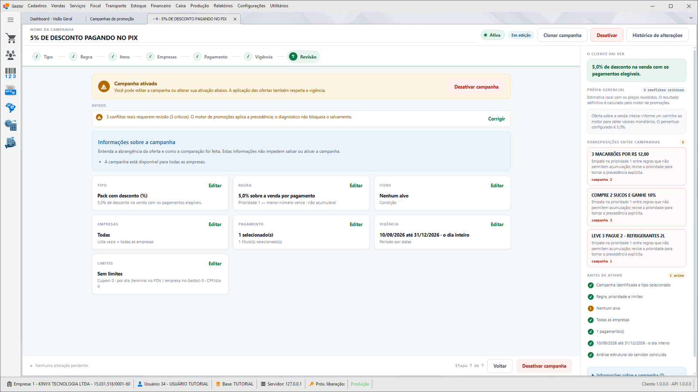
Task: Close the 5% DE DESCONTO PAGANDO NO PIX tab
Action: point(235,19)
